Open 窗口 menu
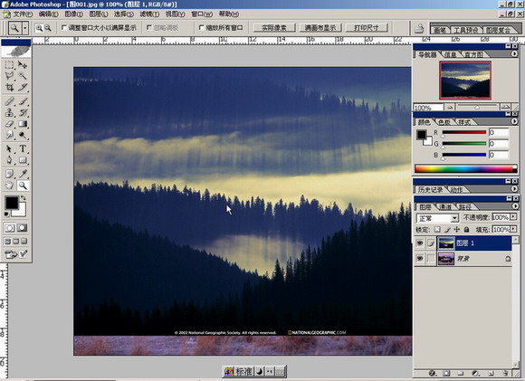The width and height of the screenshot is (525, 381). (x=202, y=14)
